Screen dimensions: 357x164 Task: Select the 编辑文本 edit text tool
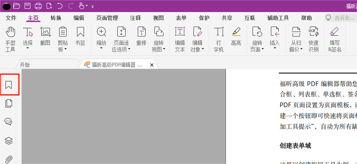coord(180,39)
